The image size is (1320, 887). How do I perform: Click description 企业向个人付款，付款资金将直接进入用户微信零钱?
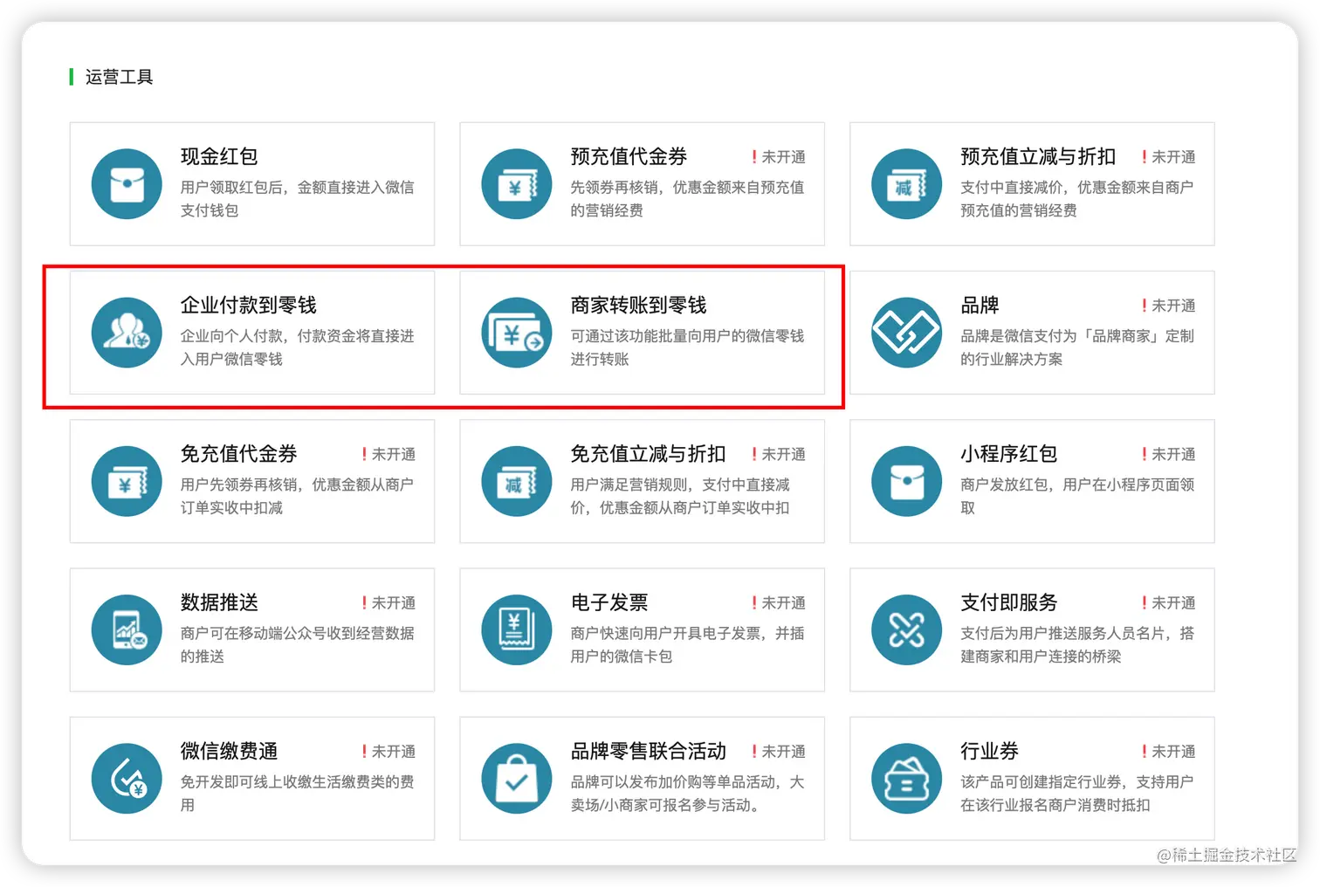coord(297,347)
